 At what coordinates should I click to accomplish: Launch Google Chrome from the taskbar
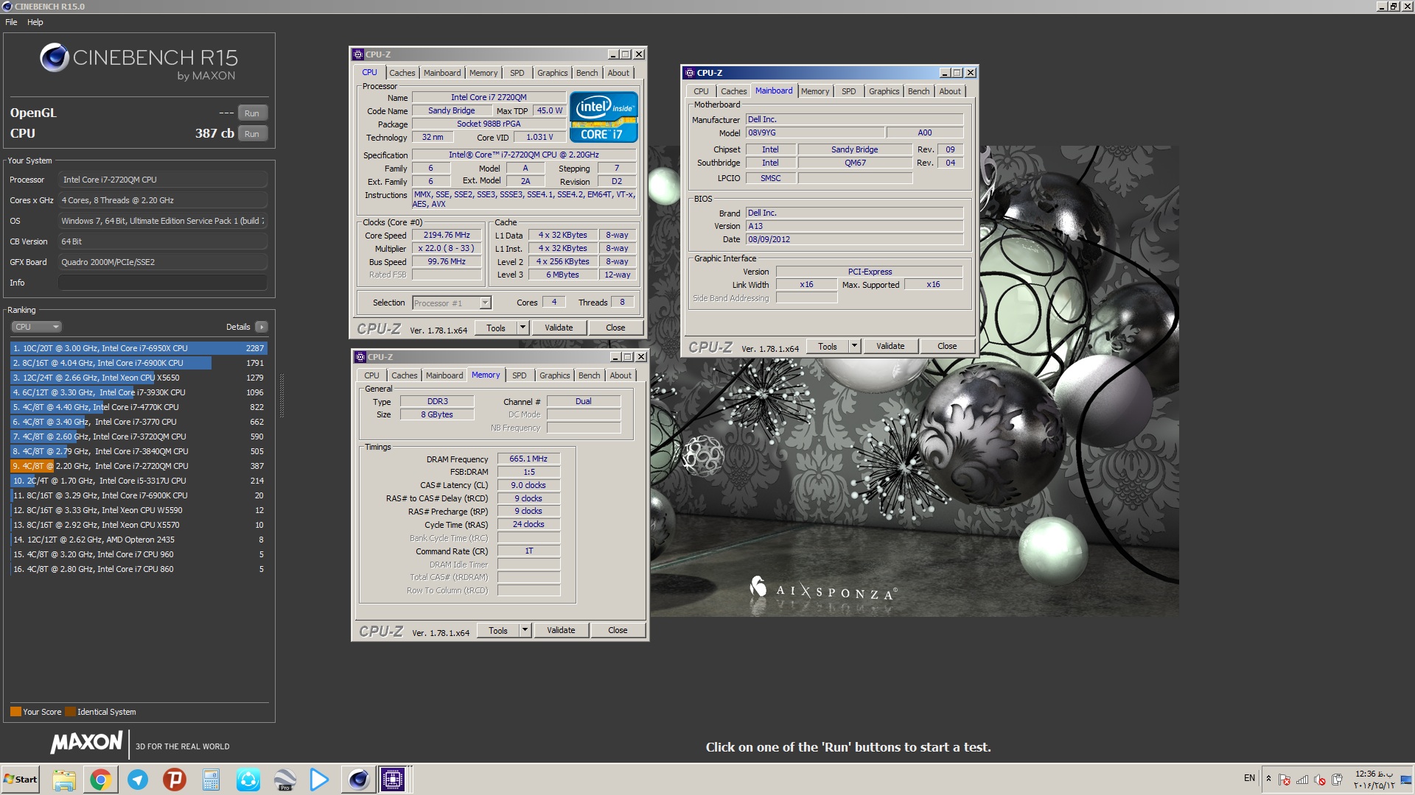click(x=101, y=780)
